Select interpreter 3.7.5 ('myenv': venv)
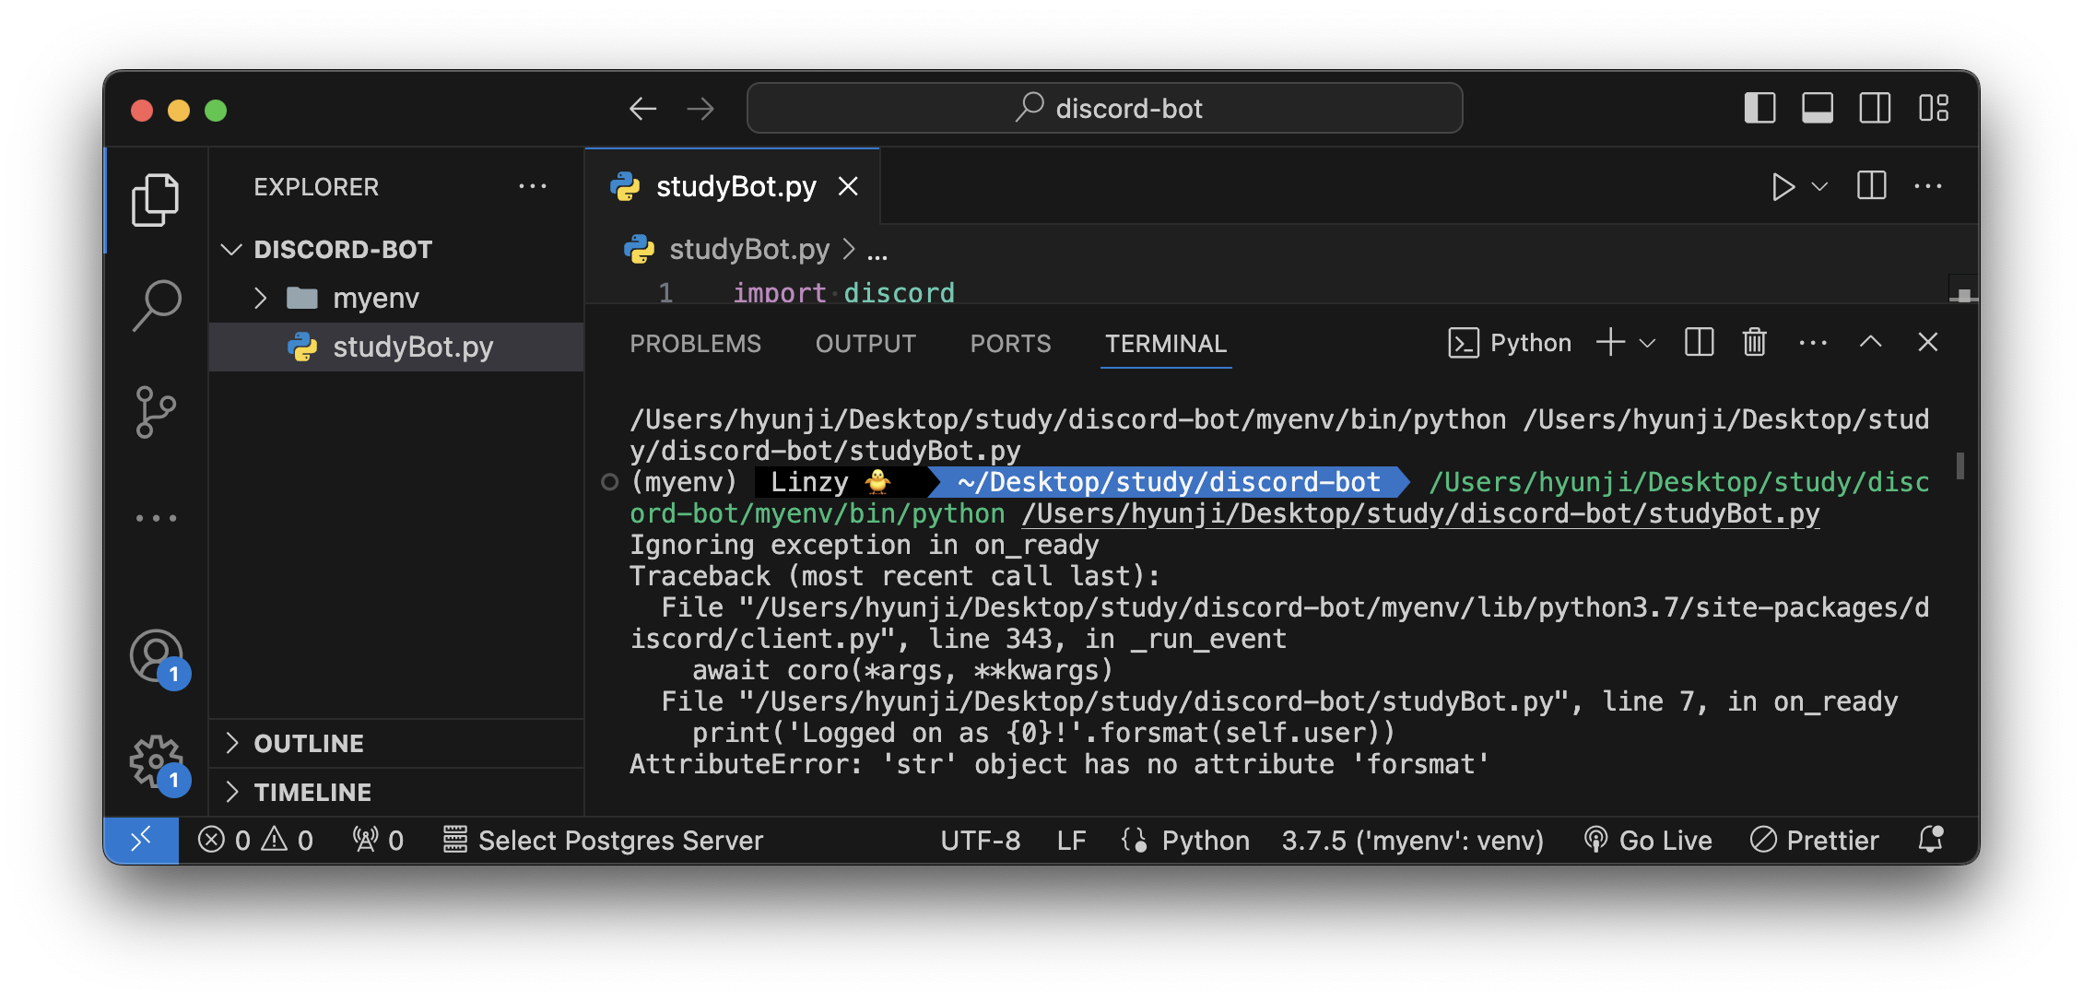Image resolution: width=2083 pixels, height=1001 pixels. (x=1412, y=840)
